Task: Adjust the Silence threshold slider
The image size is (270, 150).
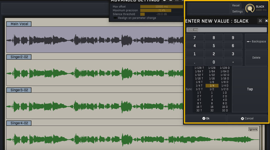Action: coord(161,14)
